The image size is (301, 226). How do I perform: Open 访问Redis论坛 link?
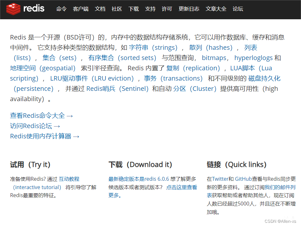pyautogui.click(x=35, y=126)
